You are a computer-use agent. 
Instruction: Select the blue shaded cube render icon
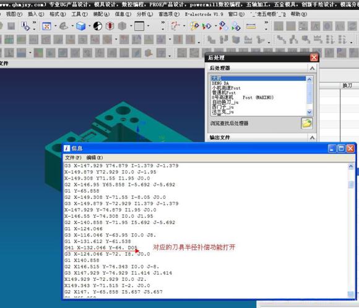click(81, 26)
